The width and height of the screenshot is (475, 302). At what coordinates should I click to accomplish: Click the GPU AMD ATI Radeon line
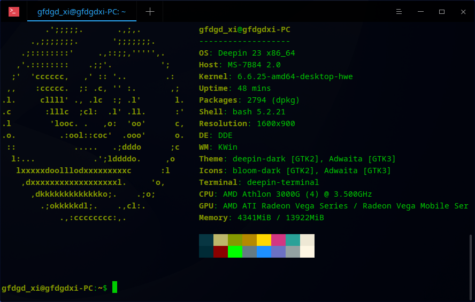[x=334, y=206]
